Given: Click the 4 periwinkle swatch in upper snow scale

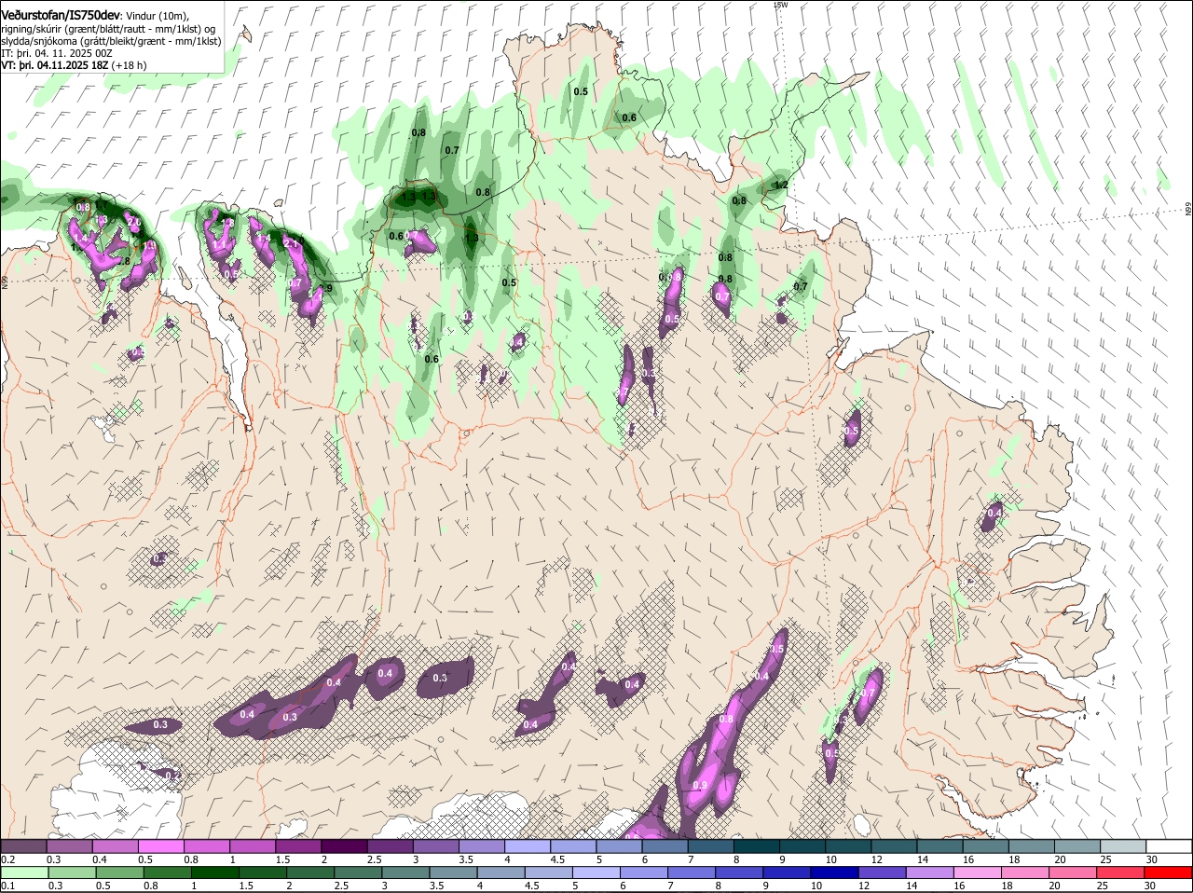Looking at the screenshot, I should pos(528,845).
